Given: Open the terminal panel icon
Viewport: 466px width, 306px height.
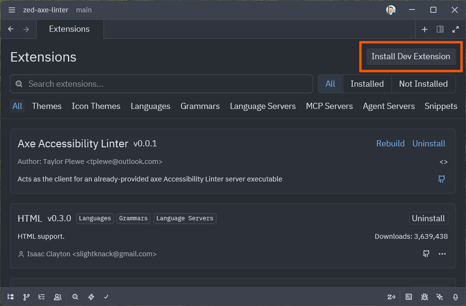Looking at the screenshot, I should coord(409,297).
